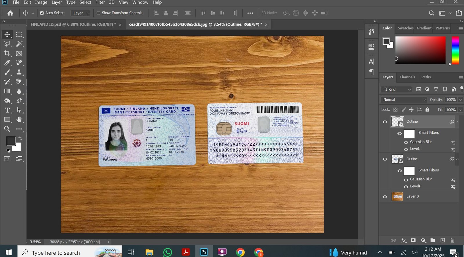Select the Zoom tool in toolbar
This screenshot has width=464, height=257.
(x=7, y=129)
